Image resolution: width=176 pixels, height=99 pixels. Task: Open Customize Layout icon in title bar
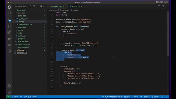(x=166, y=2)
